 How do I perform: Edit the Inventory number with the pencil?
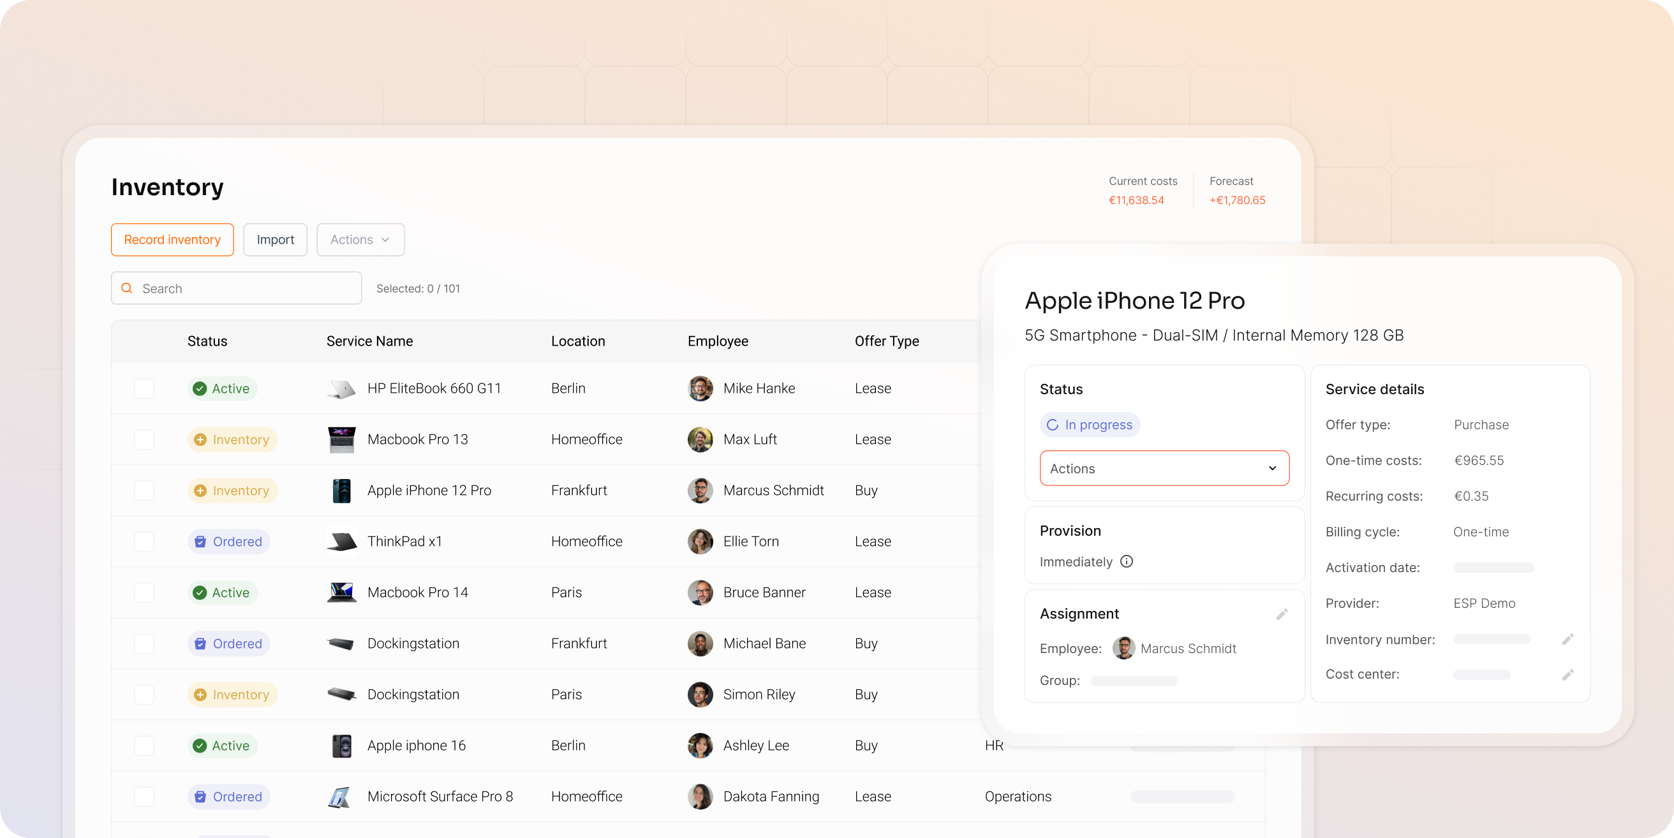(x=1567, y=639)
